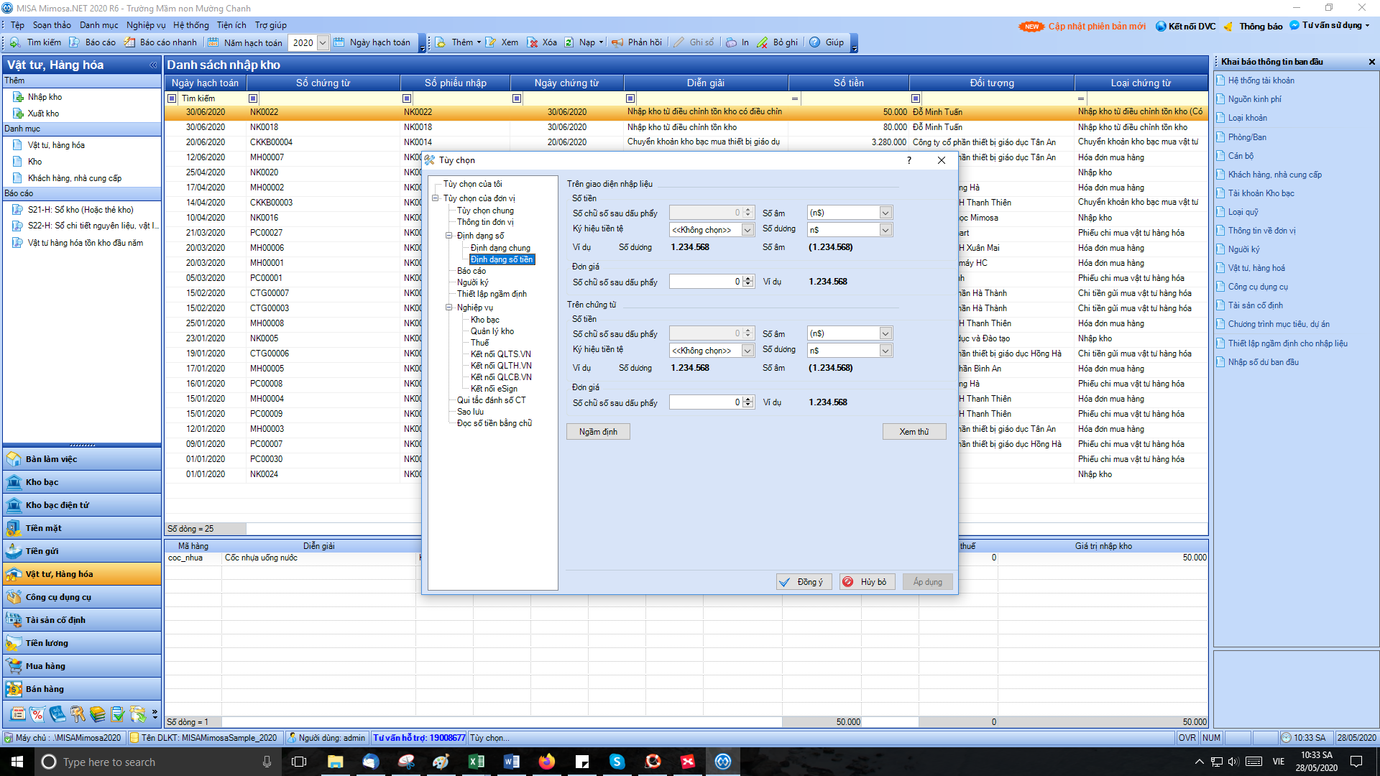Click the percent sheet icon in bottom strip
Image resolution: width=1380 pixels, height=776 pixels.
point(37,714)
